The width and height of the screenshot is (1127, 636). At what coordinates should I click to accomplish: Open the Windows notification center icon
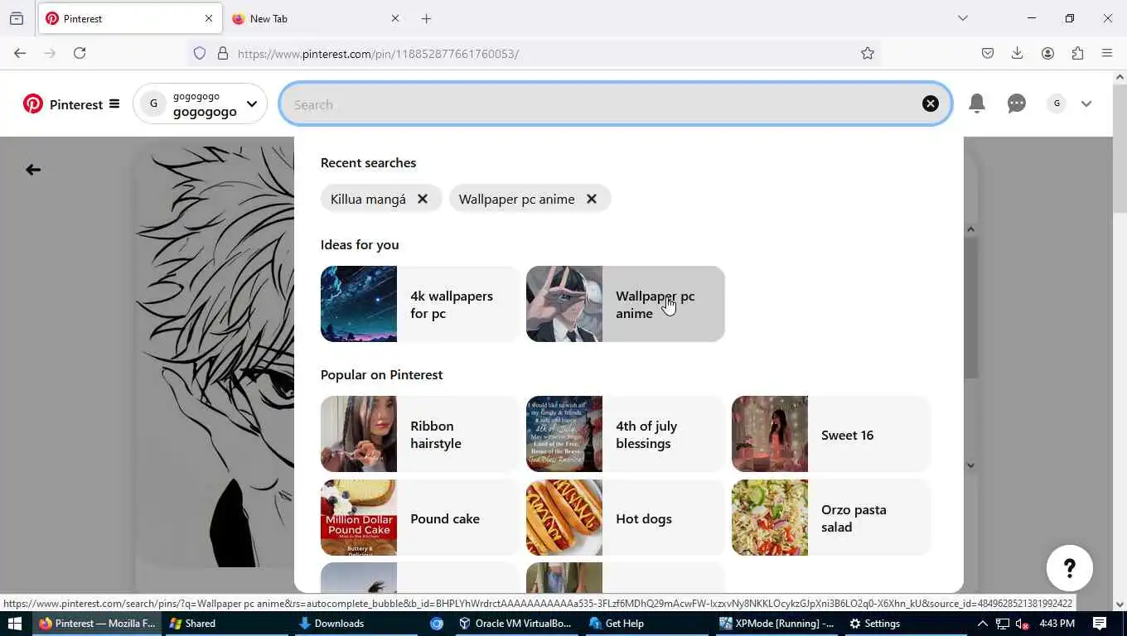coord(1100,624)
